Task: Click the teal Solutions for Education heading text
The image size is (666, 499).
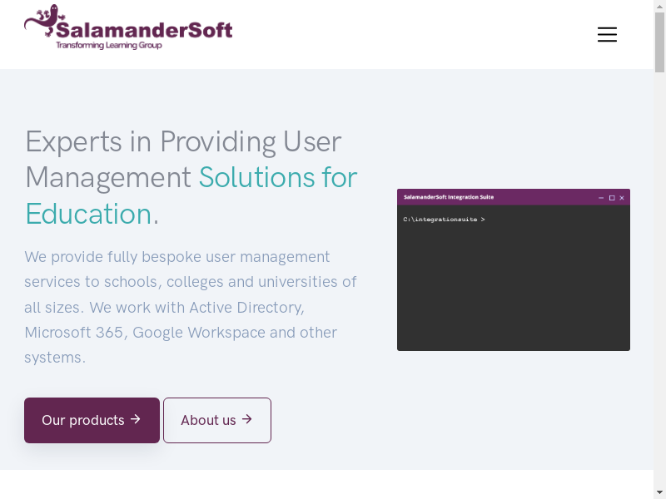Action: point(277,178)
